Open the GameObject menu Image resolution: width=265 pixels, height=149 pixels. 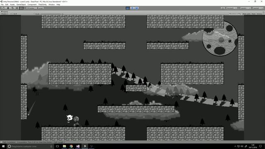click(21, 5)
